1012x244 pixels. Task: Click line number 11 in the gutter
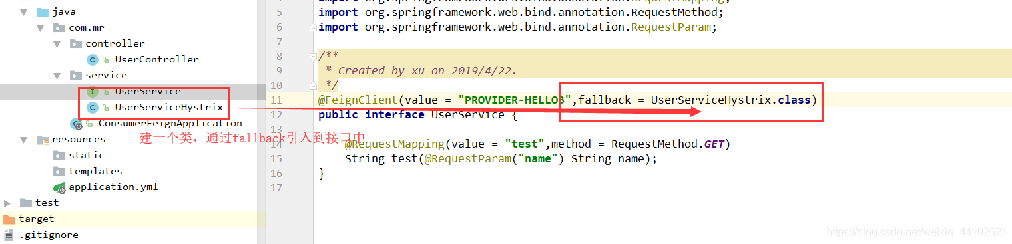click(x=277, y=100)
